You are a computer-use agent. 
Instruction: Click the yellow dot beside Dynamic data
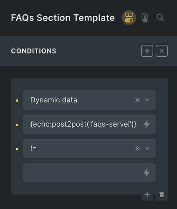[17, 100]
